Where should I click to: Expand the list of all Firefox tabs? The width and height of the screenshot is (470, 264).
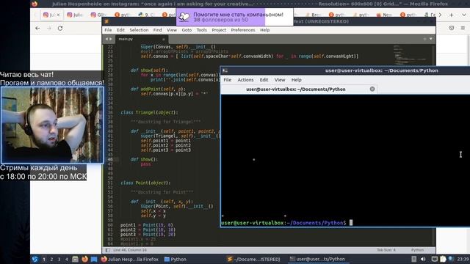coord(463,15)
